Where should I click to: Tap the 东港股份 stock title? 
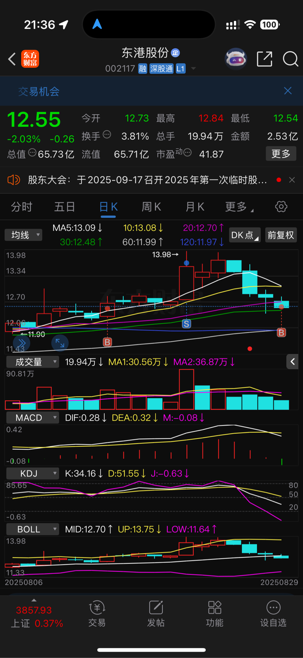point(145,52)
